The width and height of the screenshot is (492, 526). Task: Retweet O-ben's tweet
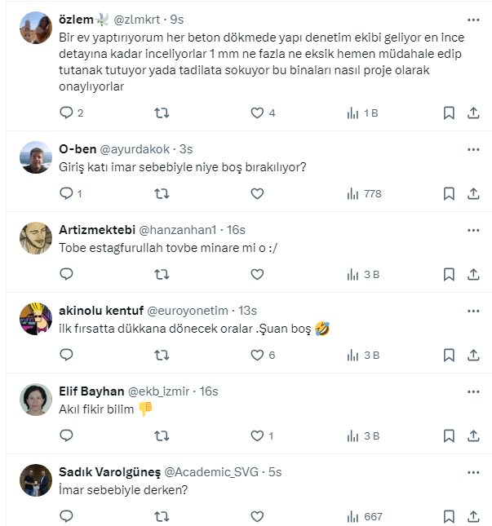coord(162,194)
